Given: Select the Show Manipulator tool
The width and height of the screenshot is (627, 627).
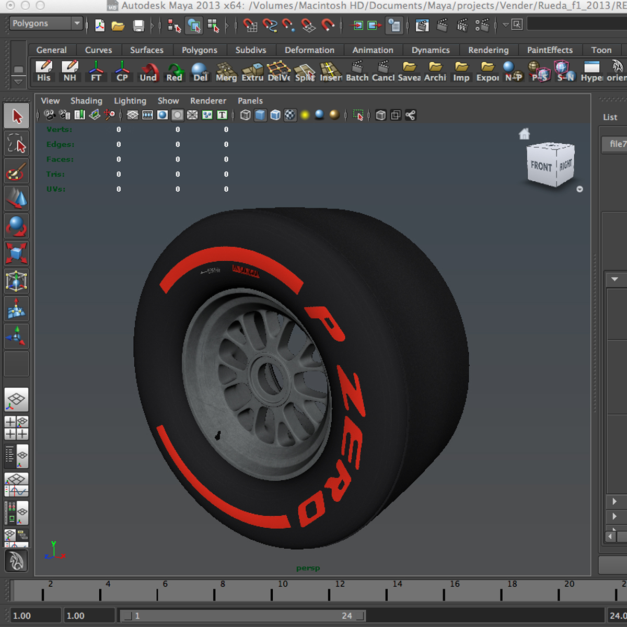Looking at the screenshot, I should 17,335.
